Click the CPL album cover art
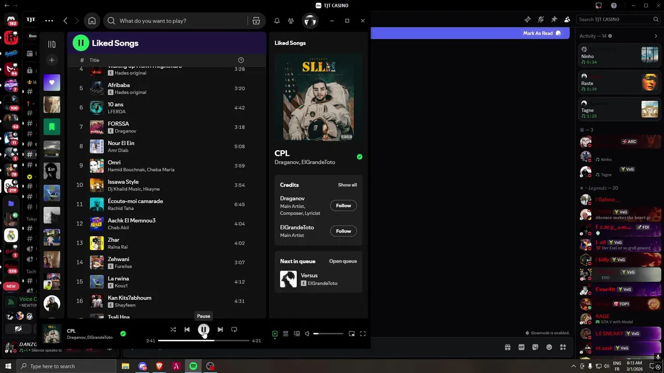This screenshot has width=664, height=373. tap(318, 97)
